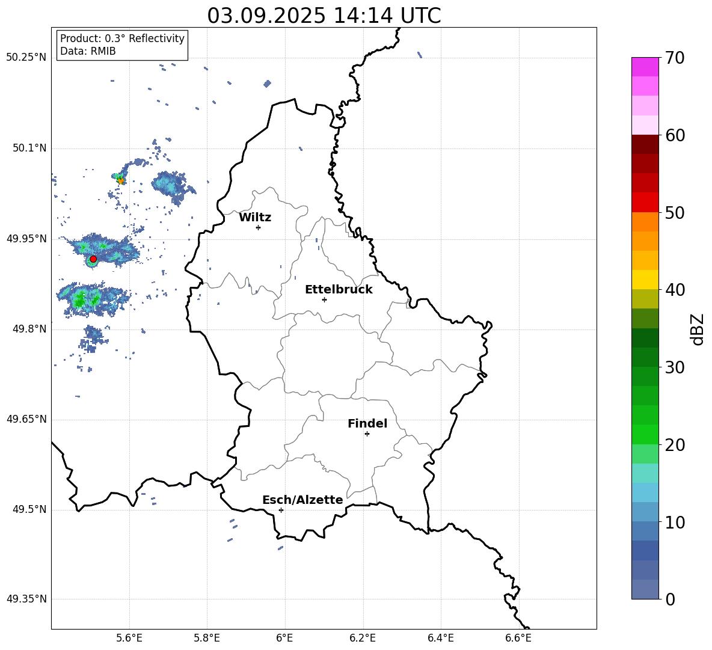712x650 pixels.
Task: Click the 49.5°N latitude label
Action: (x=29, y=509)
